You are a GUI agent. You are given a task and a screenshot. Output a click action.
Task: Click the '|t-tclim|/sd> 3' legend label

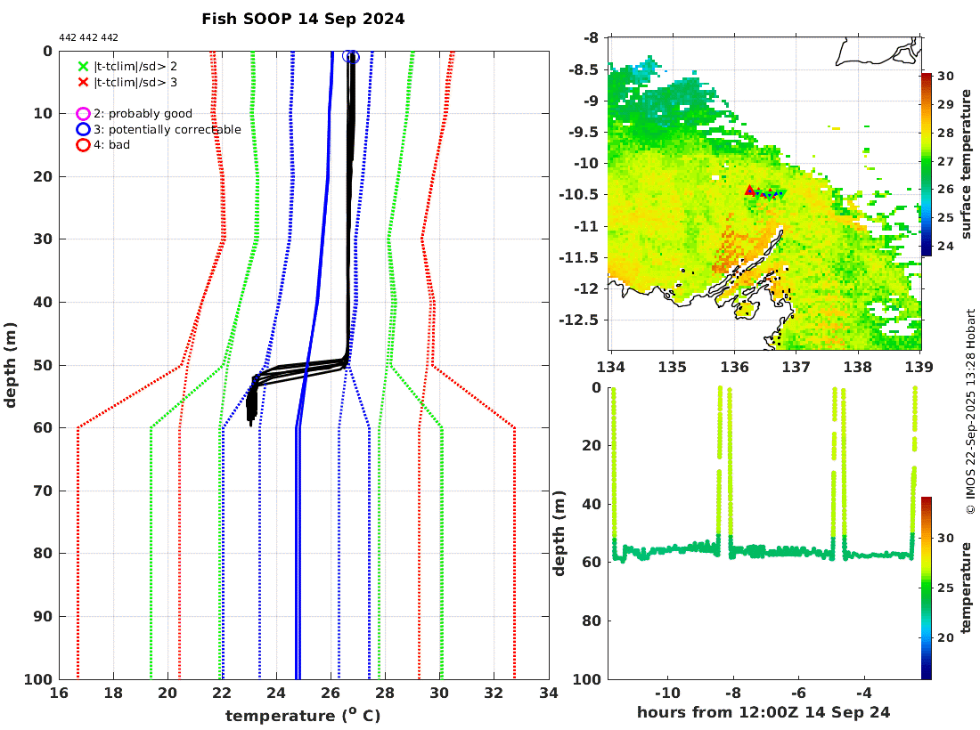pos(135,83)
